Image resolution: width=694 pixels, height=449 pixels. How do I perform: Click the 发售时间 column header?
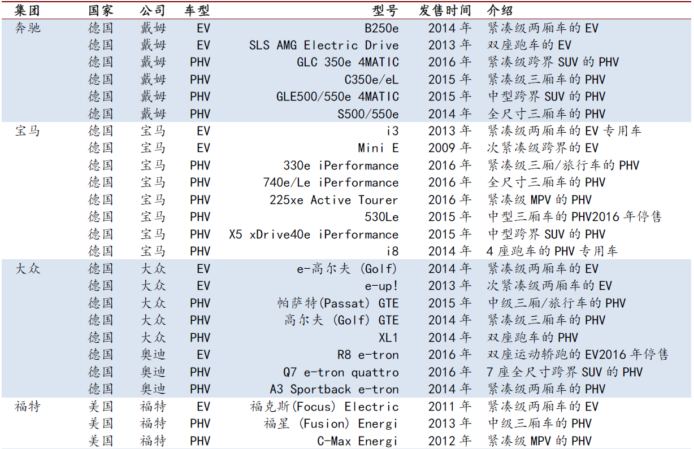point(445,11)
